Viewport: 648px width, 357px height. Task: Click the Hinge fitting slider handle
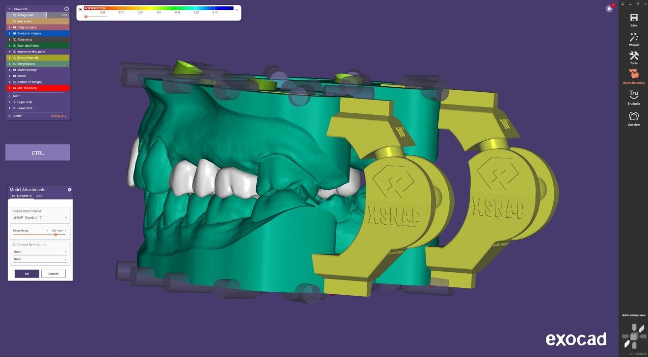click(55, 234)
